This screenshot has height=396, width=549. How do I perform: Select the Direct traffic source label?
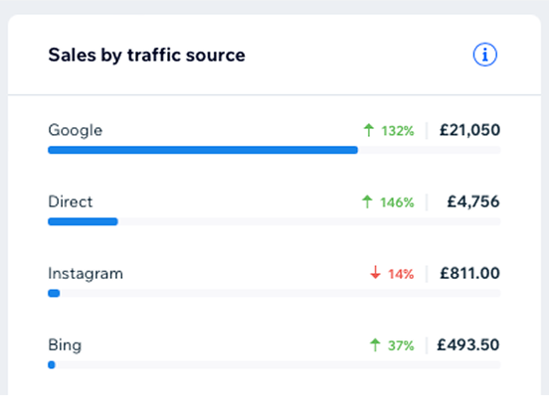click(x=71, y=201)
